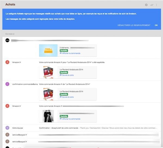This screenshot has width=163, height=148.
Task: Open 'Afficher la commande' in 2 éléments card
Action: tap(71, 53)
